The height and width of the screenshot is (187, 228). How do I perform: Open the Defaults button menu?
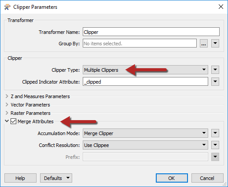pyautogui.click(x=56, y=178)
